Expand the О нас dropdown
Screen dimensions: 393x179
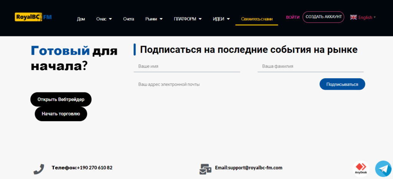pyautogui.click(x=104, y=19)
